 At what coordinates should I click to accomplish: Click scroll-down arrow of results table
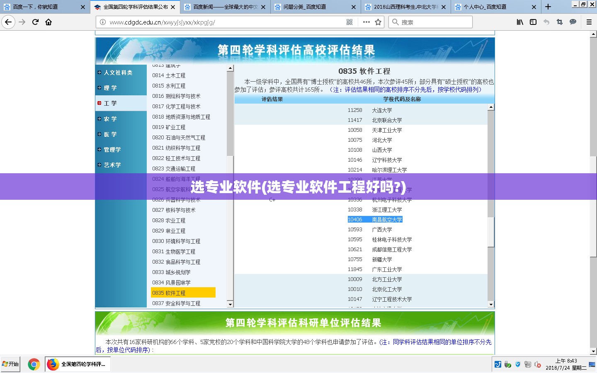tap(491, 304)
